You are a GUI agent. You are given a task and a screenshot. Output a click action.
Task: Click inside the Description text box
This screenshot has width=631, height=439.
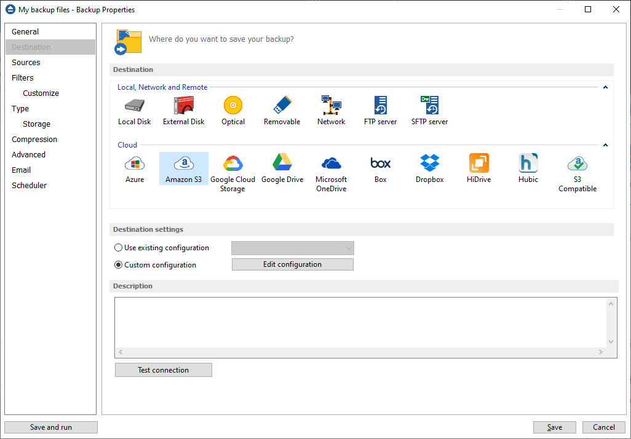coord(360,323)
